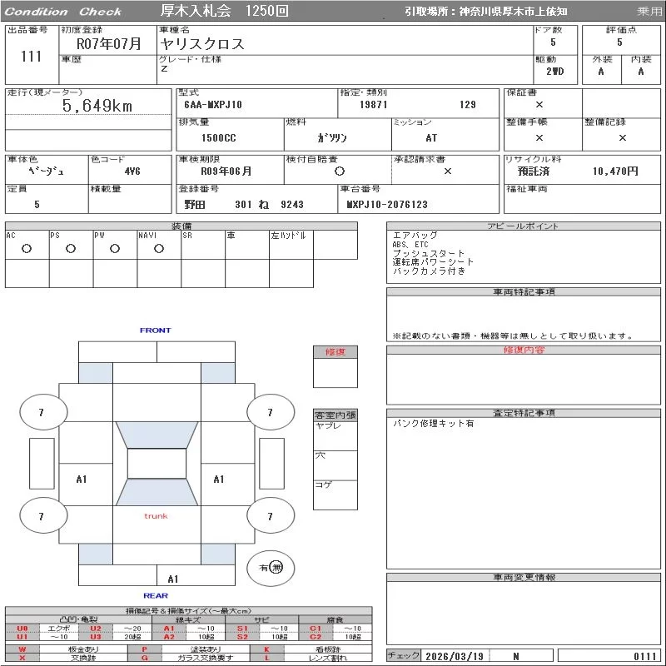Click the red 'trunk' label
The image size is (666, 666).
[x=156, y=516]
